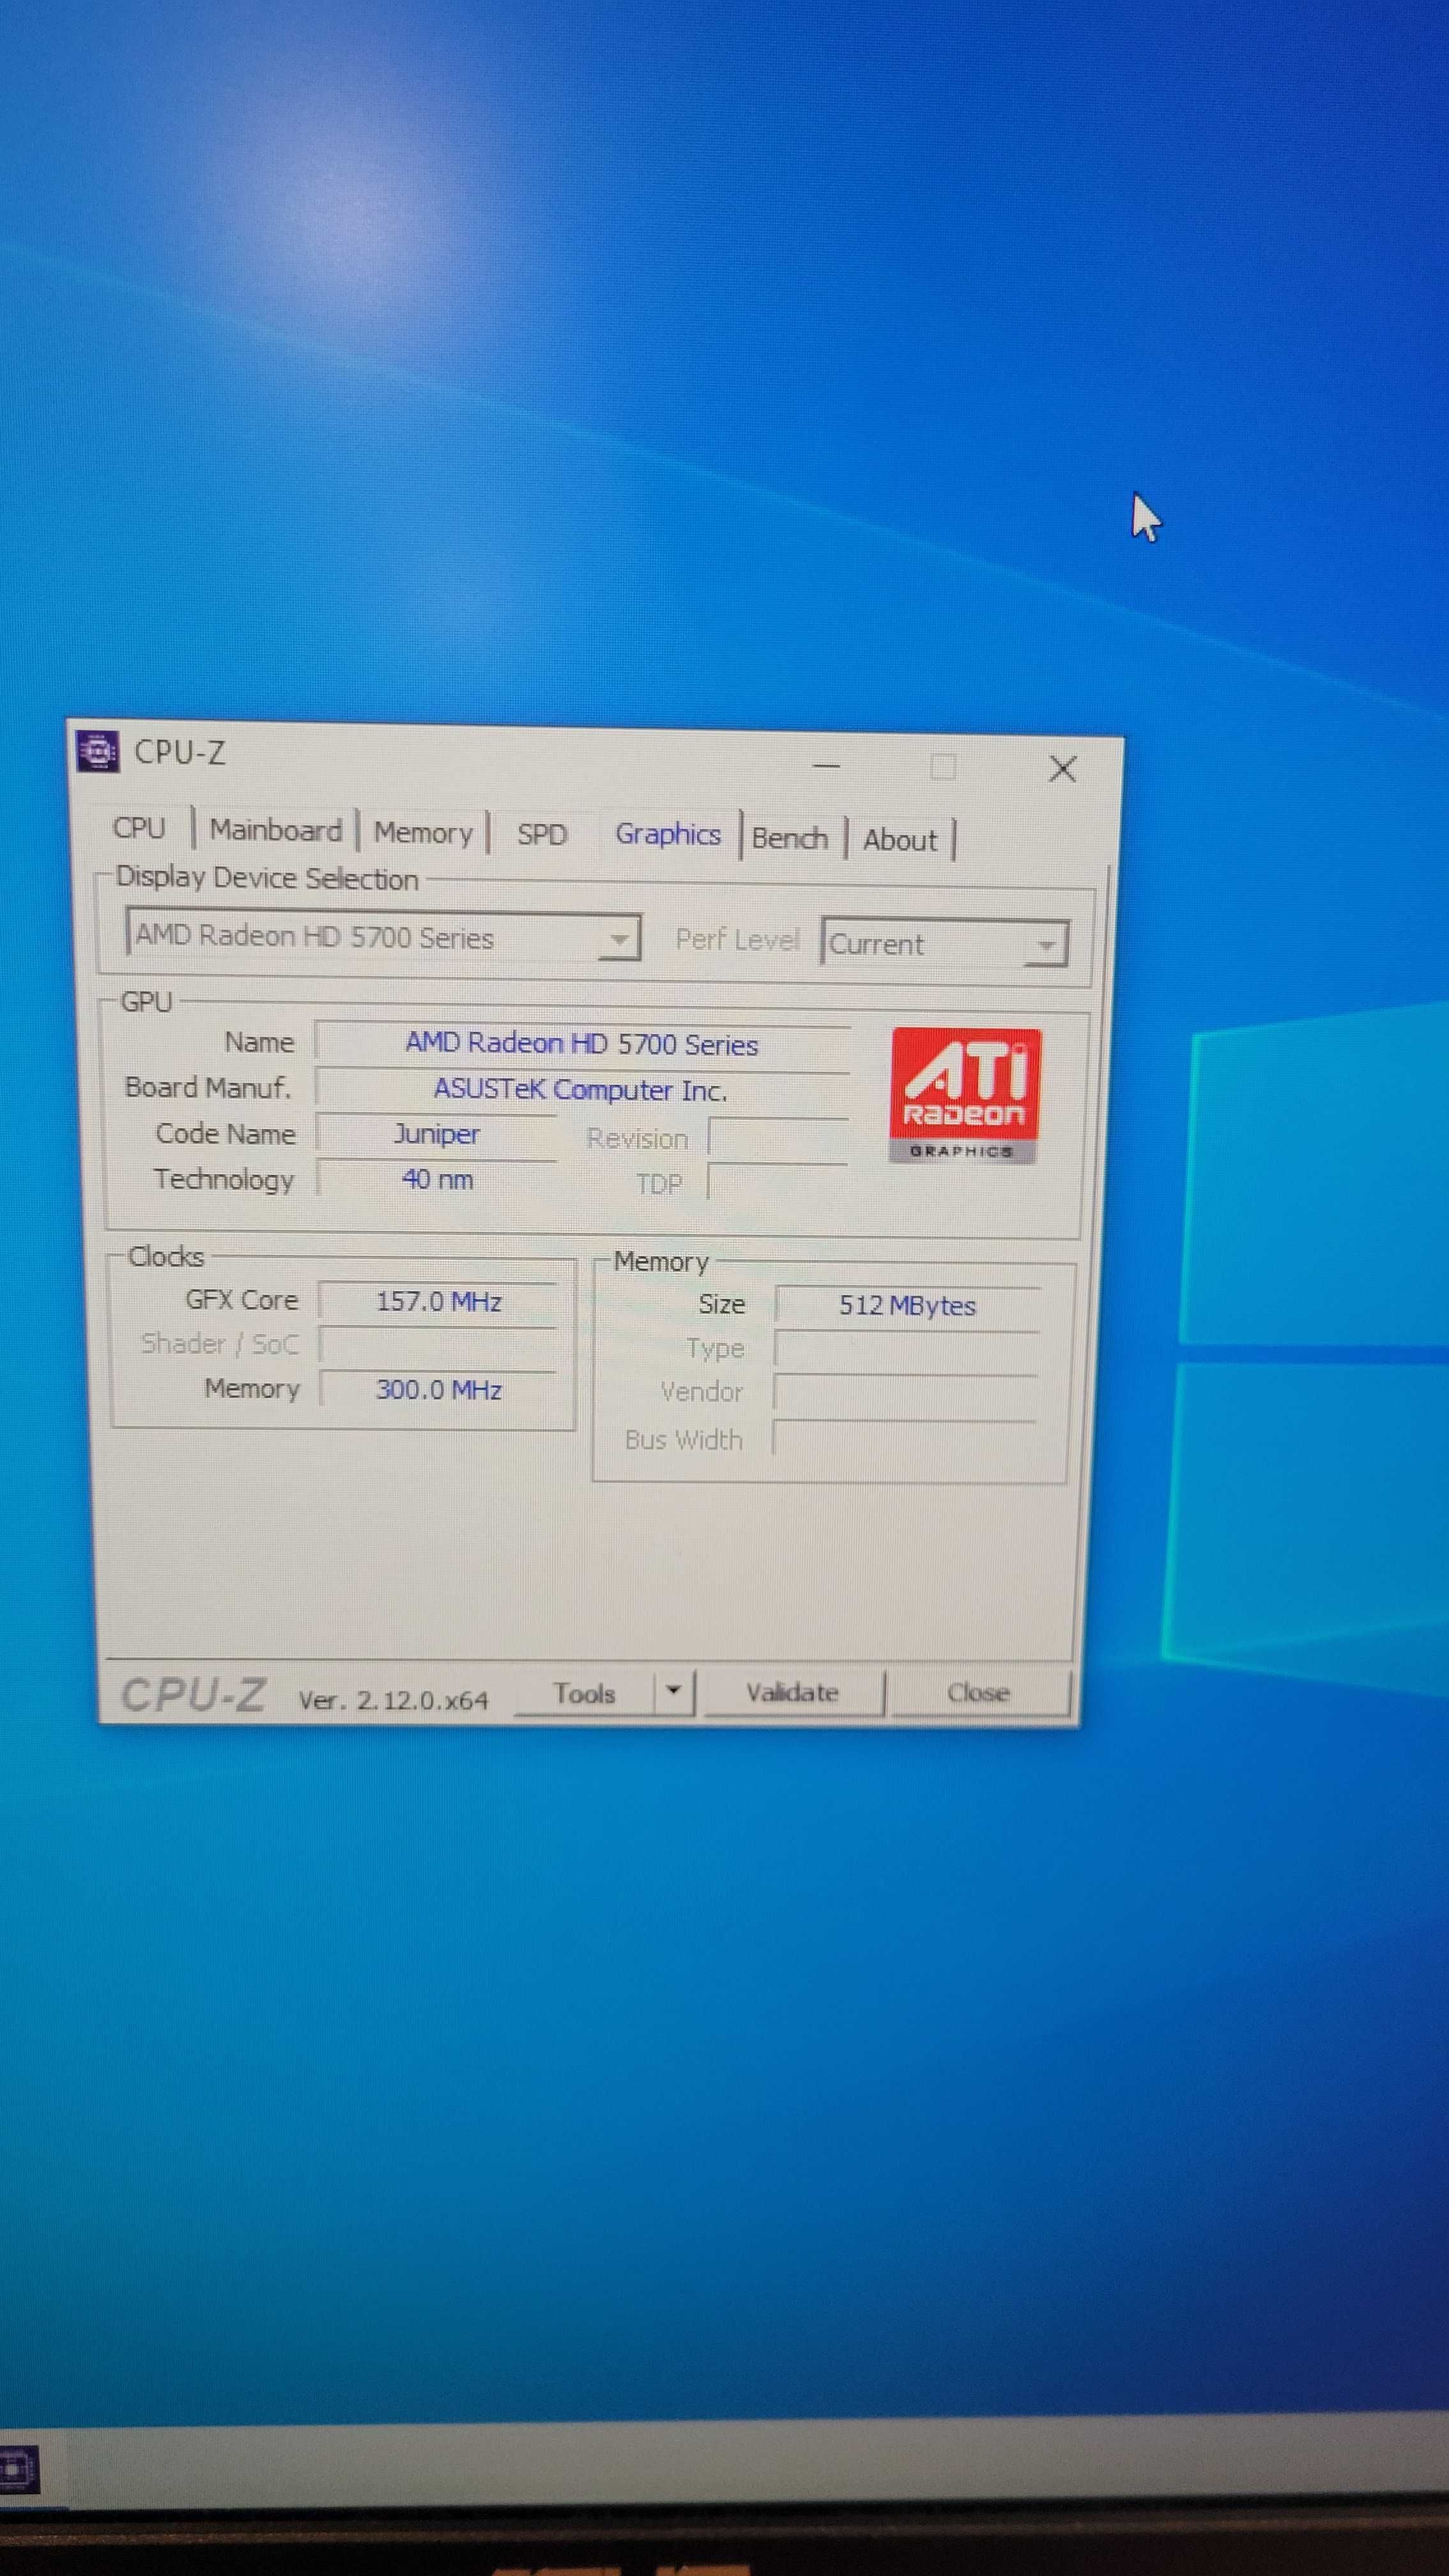This screenshot has height=2576, width=1449.
Task: Click the Perf Level label
Action: pos(738,939)
